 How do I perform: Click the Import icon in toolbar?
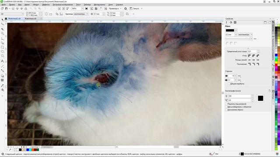pos(59,9)
